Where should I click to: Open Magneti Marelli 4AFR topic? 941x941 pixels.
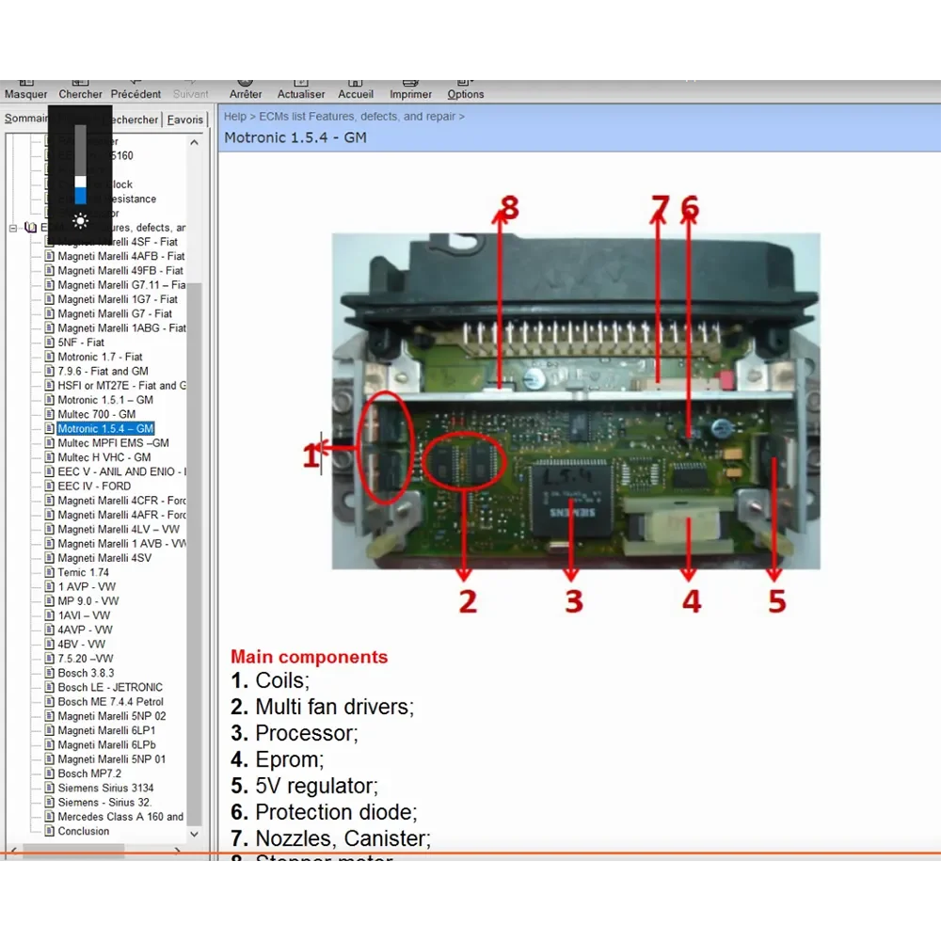pyautogui.click(x=121, y=515)
